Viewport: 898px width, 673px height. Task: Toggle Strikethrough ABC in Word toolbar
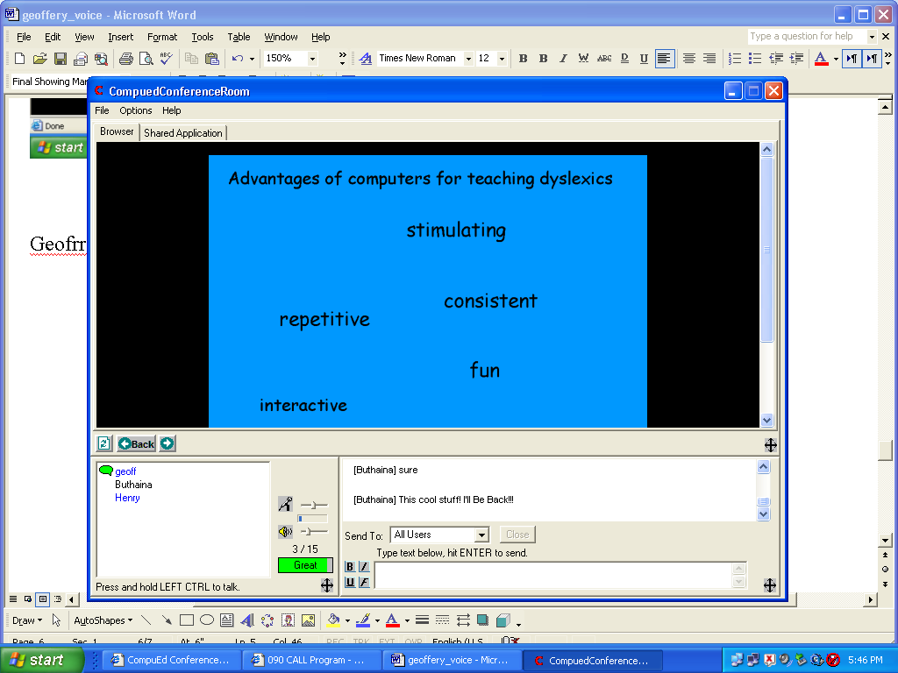[604, 59]
